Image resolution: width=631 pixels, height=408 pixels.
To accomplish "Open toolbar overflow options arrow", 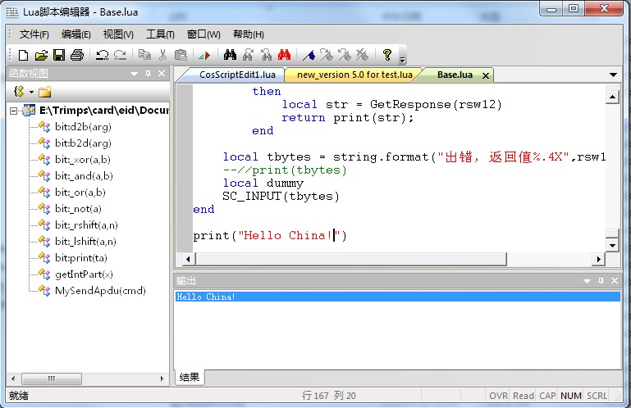I will pyautogui.click(x=402, y=60).
